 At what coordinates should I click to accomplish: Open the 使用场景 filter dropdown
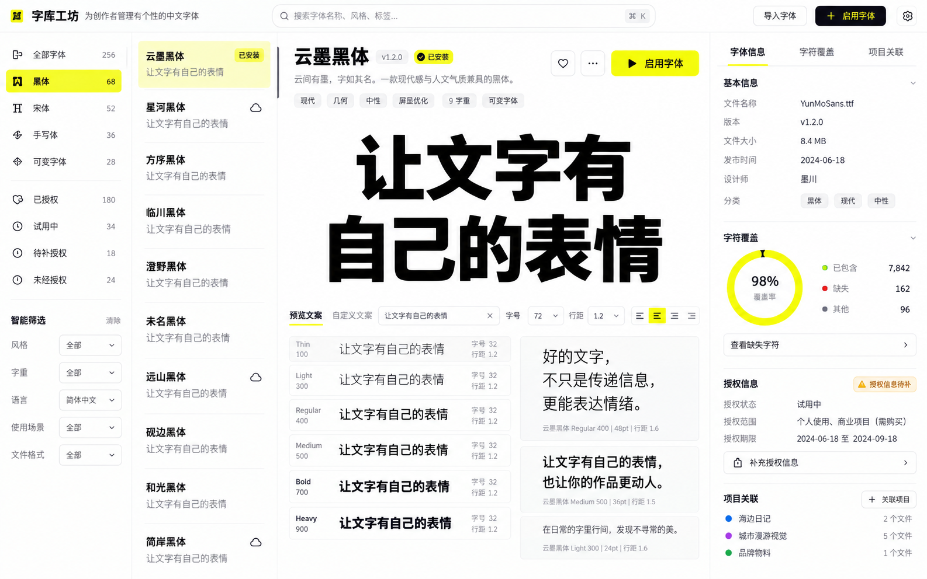click(x=90, y=428)
